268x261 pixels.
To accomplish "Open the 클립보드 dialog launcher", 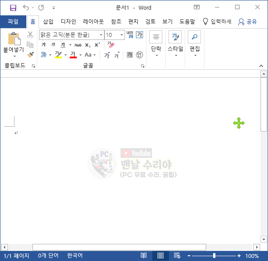I will point(33,66).
